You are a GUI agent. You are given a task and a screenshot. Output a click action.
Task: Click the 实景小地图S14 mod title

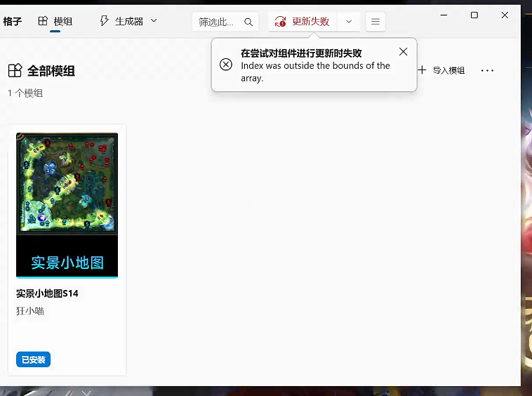[47, 293]
